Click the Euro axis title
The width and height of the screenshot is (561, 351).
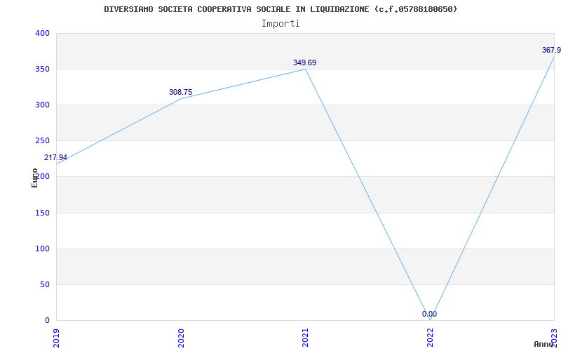[x=34, y=178]
